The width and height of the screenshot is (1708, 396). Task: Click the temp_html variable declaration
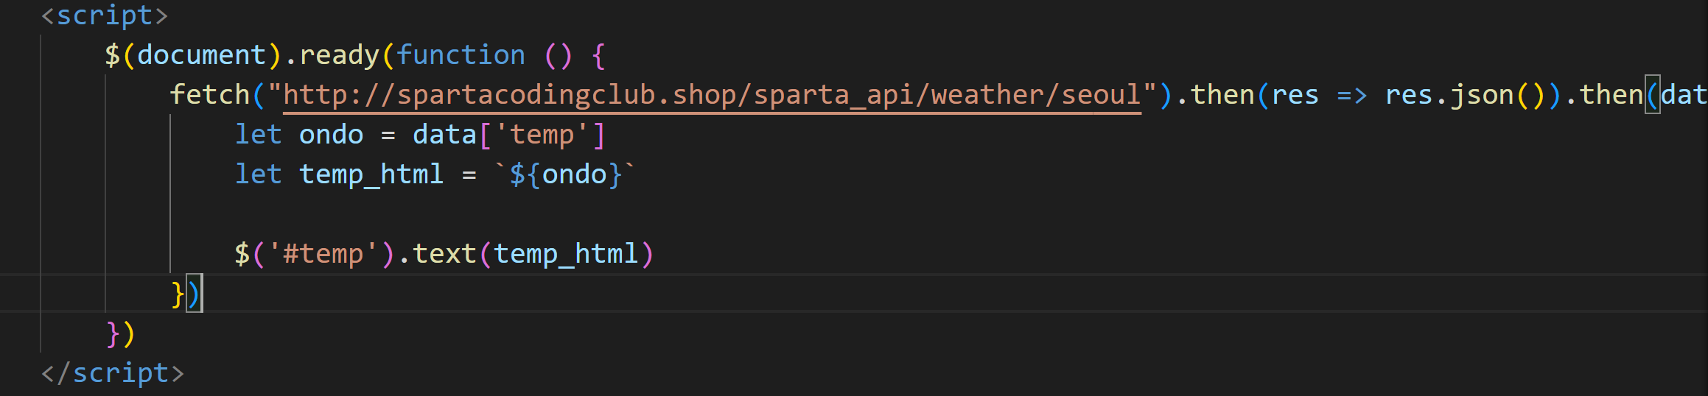click(371, 175)
